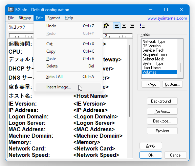Click the BGInfo title bar app icon
The height and width of the screenshot is (166, 195).
pyautogui.click(x=11, y=9)
